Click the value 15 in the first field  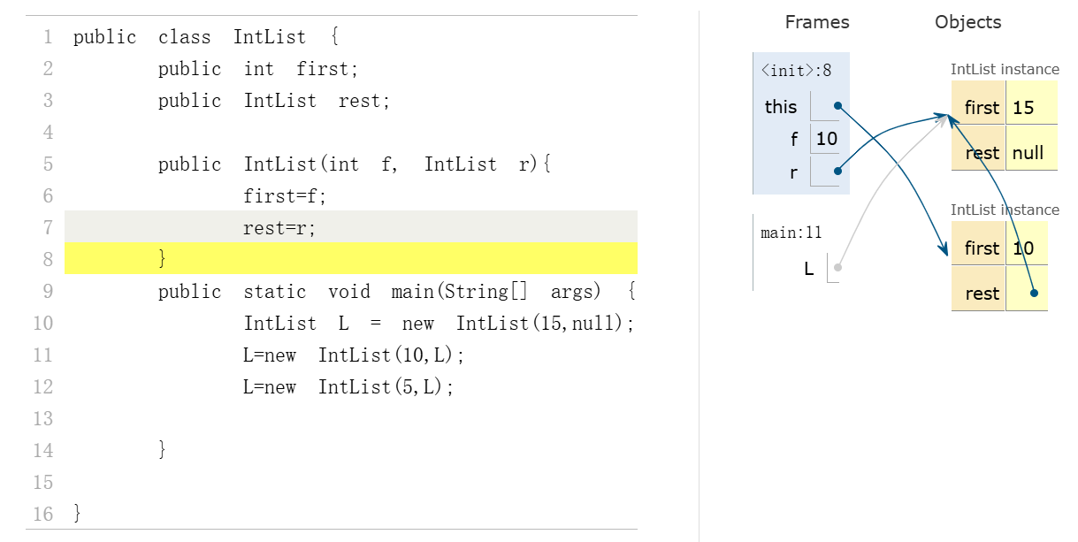point(1023,108)
